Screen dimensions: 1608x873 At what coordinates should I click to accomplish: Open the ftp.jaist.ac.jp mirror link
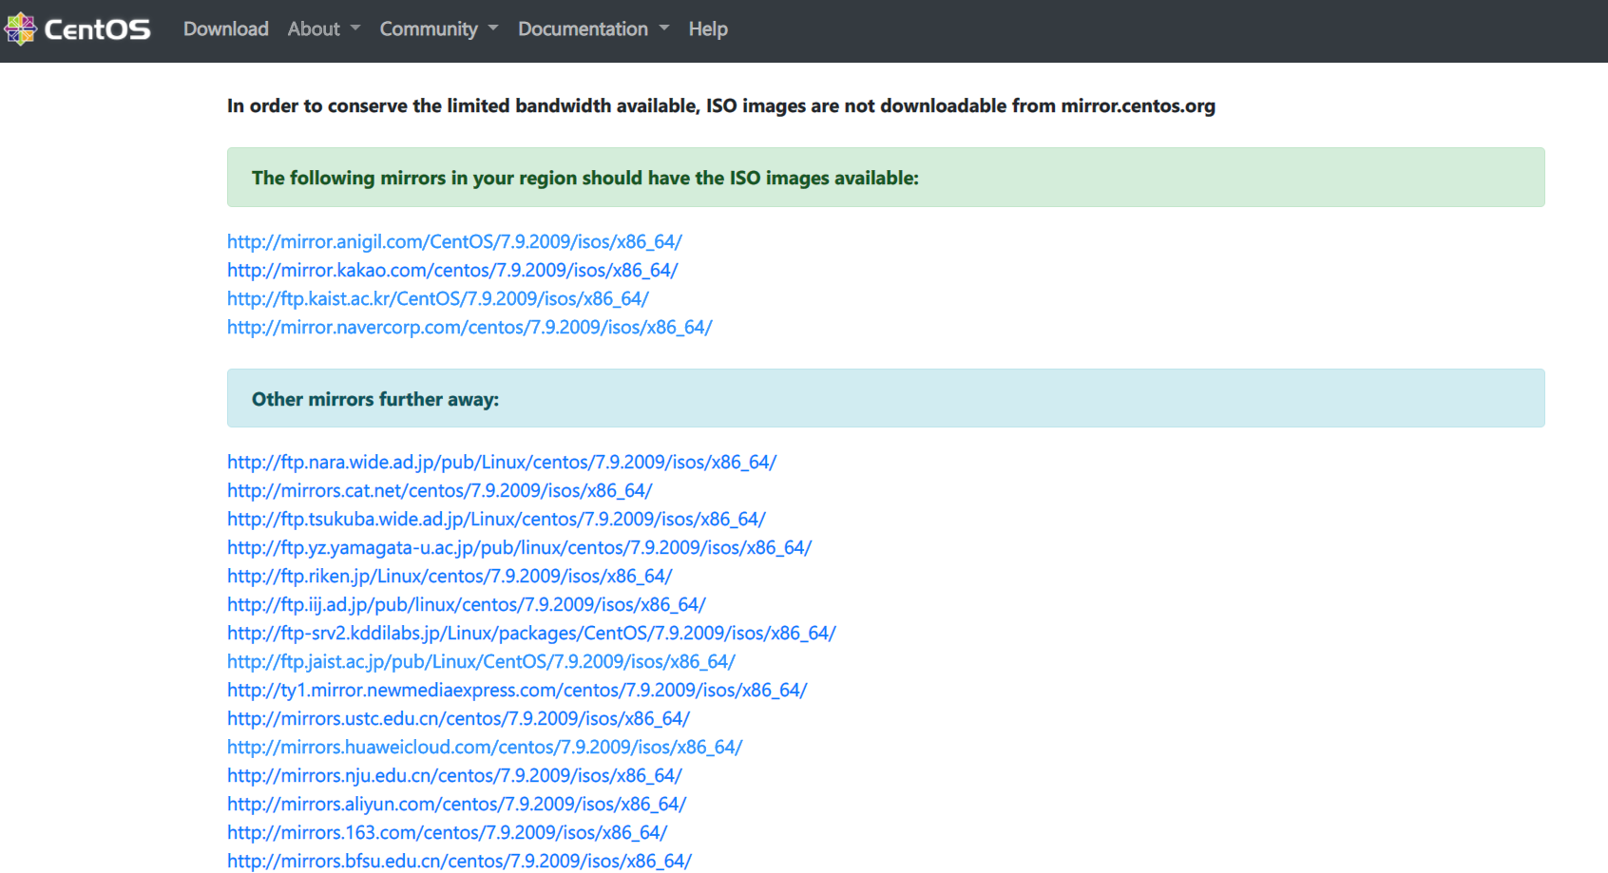(x=482, y=661)
